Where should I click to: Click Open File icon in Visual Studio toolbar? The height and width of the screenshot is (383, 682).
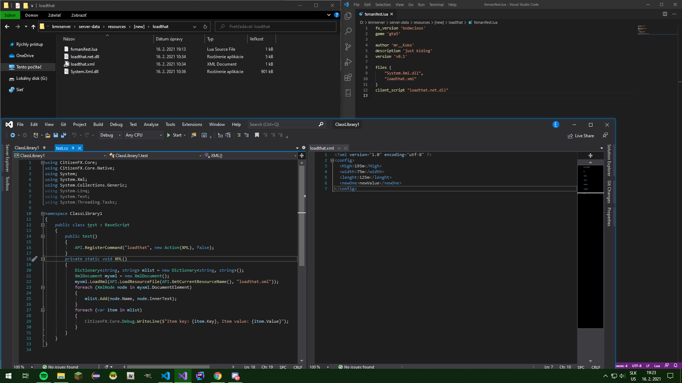[x=48, y=135]
